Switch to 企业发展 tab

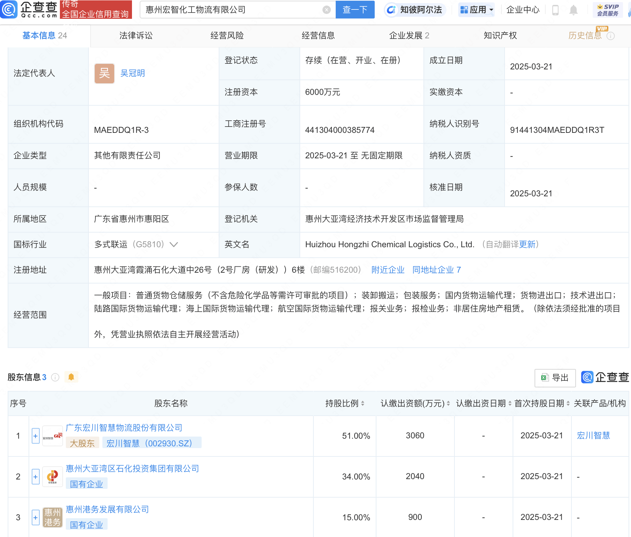click(409, 36)
